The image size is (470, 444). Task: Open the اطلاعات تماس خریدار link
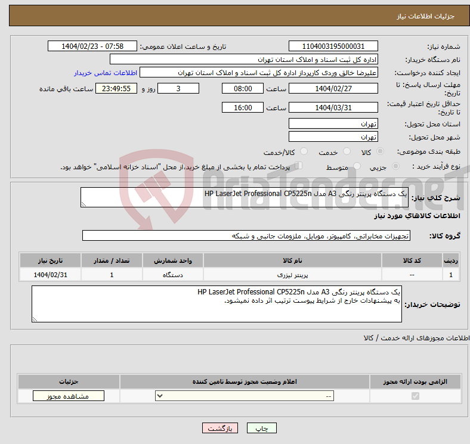click(x=106, y=73)
